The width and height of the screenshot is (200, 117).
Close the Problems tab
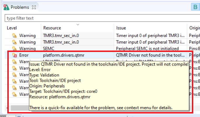[34, 7]
